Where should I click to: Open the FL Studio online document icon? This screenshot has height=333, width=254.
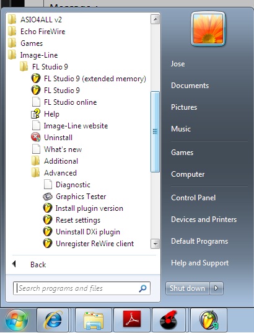pyautogui.click(x=36, y=102)
